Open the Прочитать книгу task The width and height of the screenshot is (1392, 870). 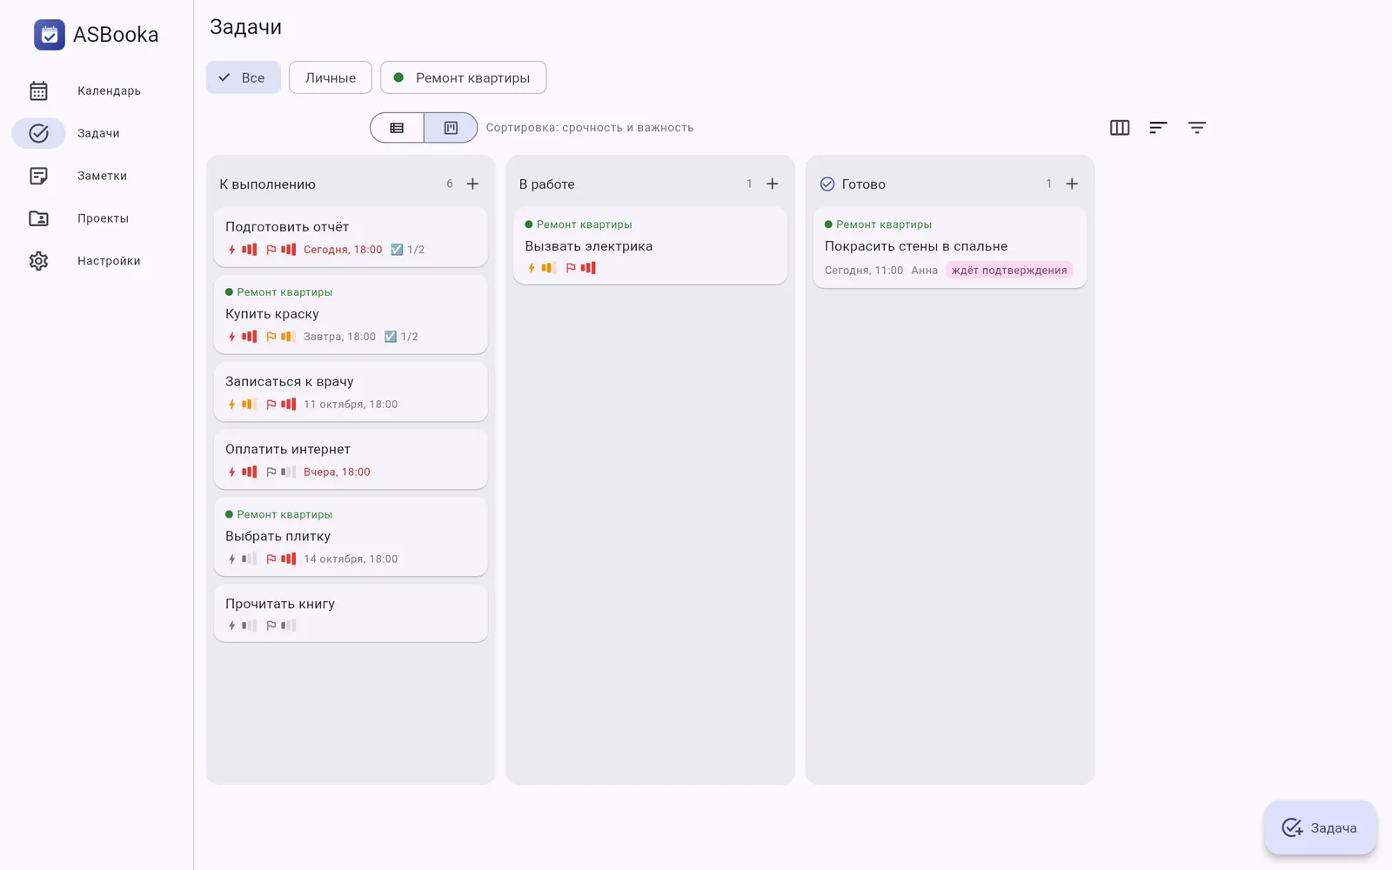(x=351, y=613)
